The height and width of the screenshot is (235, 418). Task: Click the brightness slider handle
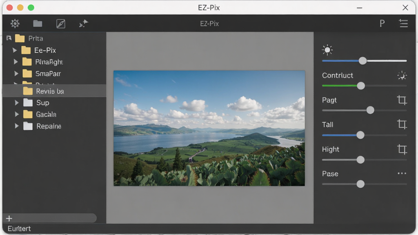coord(362,61)
